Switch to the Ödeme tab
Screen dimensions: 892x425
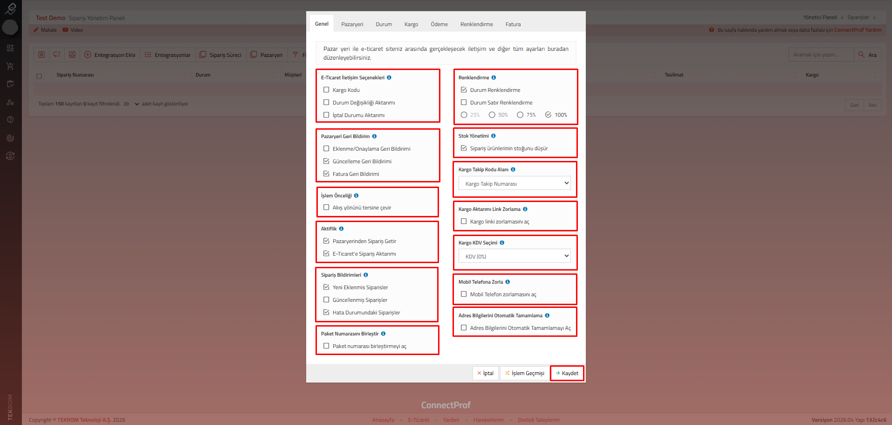(439, 24)
